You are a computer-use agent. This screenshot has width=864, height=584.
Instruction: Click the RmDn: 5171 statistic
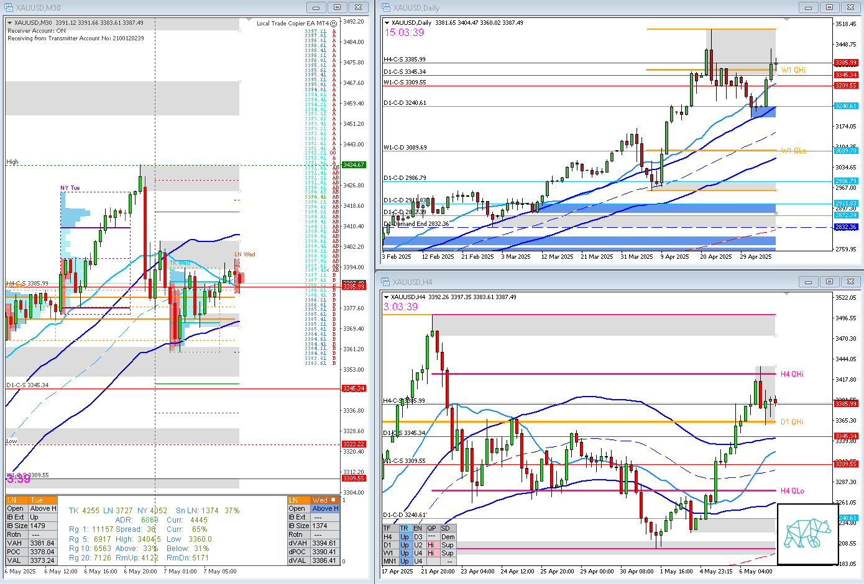(188, 558)
